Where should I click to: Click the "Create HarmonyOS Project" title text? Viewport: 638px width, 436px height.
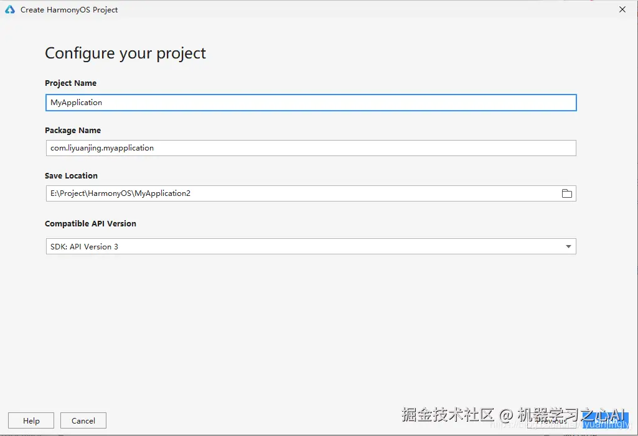69,10
